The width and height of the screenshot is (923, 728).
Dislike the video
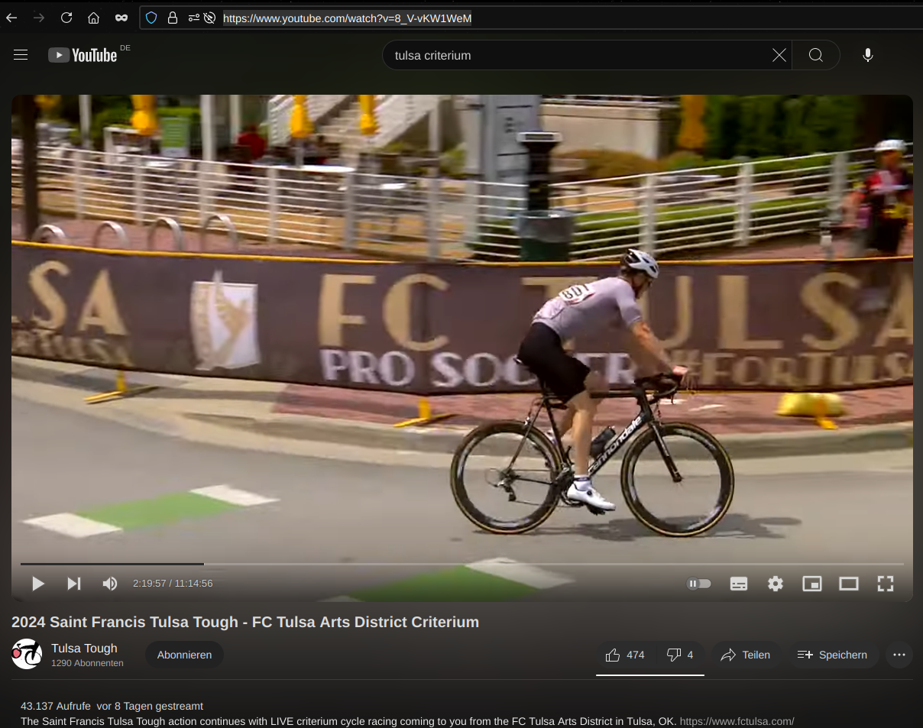(x=680, y=655)
